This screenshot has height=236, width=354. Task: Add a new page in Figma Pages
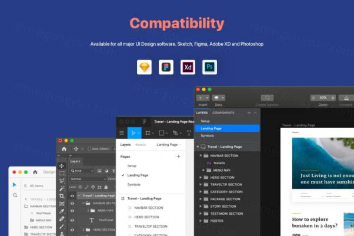point(178,157)
